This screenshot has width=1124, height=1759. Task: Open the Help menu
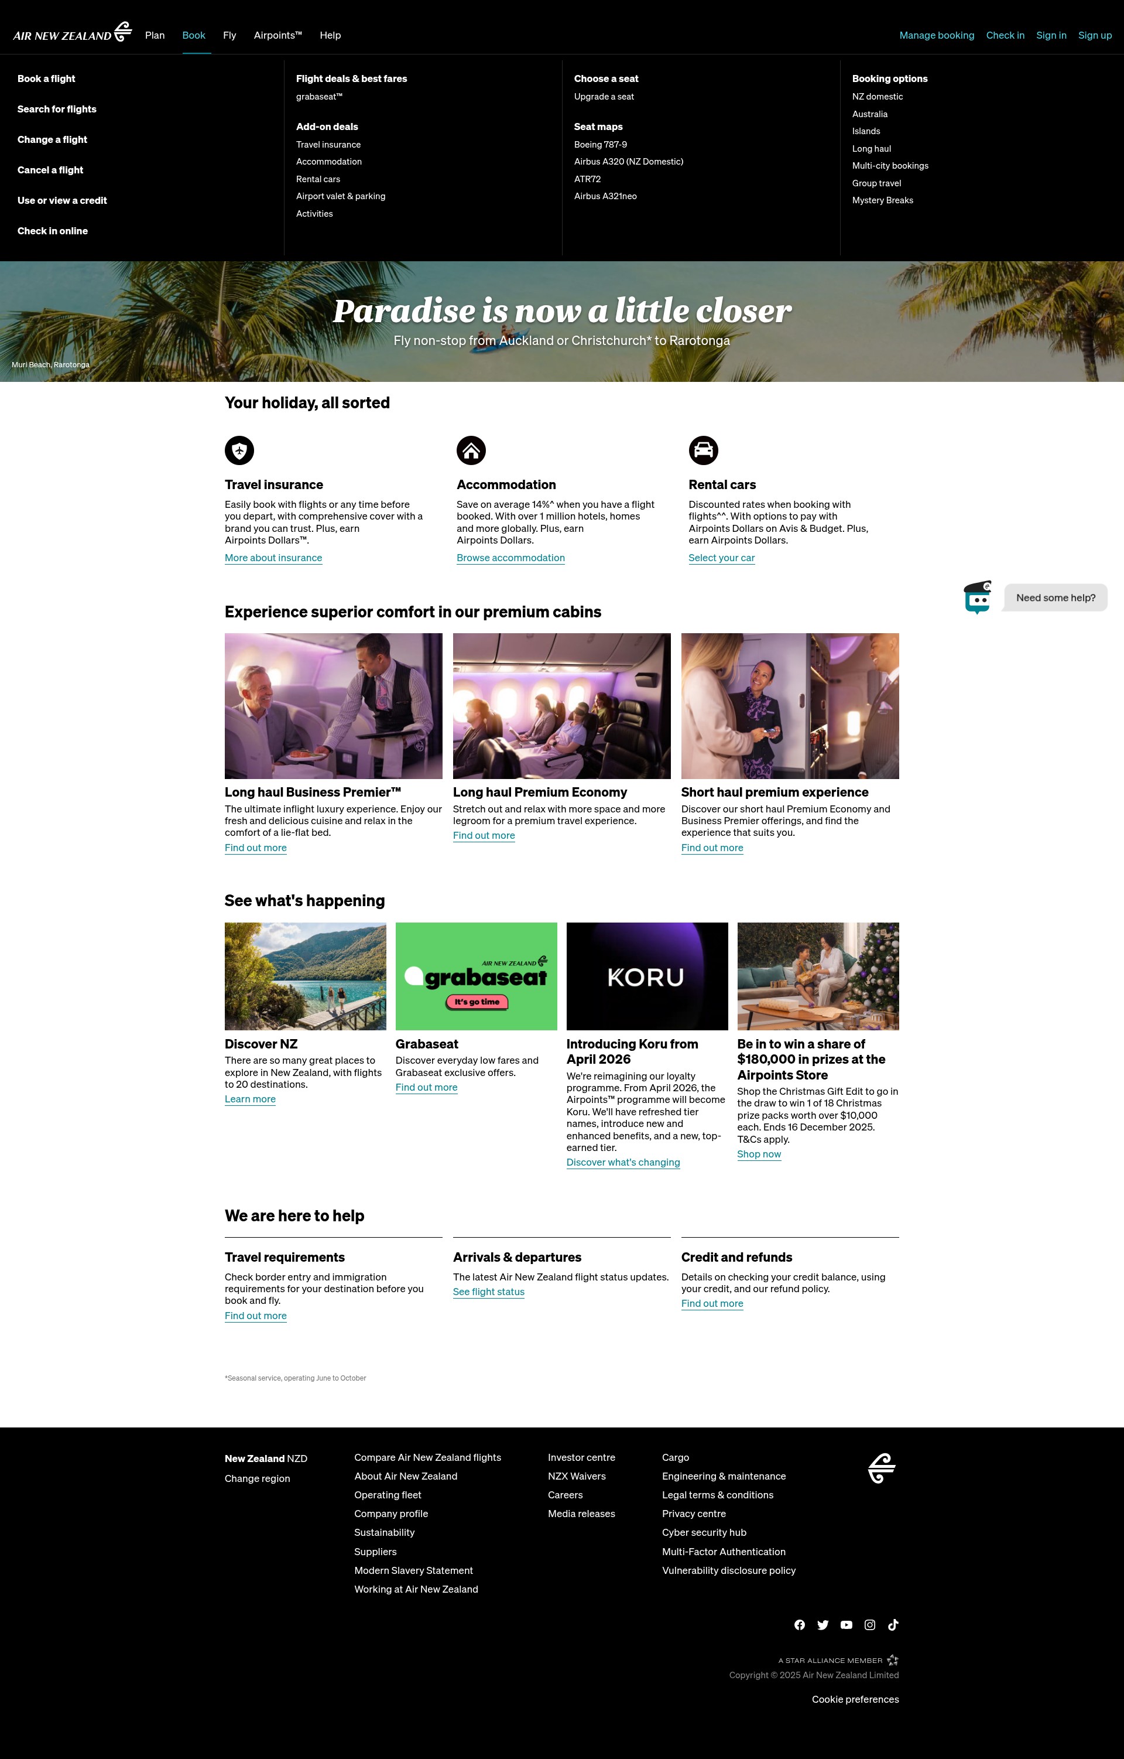point(330,35)
